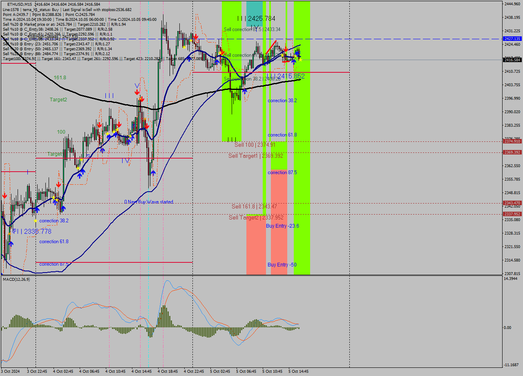Click the 2438.195 price axis label

pos(512,17)
